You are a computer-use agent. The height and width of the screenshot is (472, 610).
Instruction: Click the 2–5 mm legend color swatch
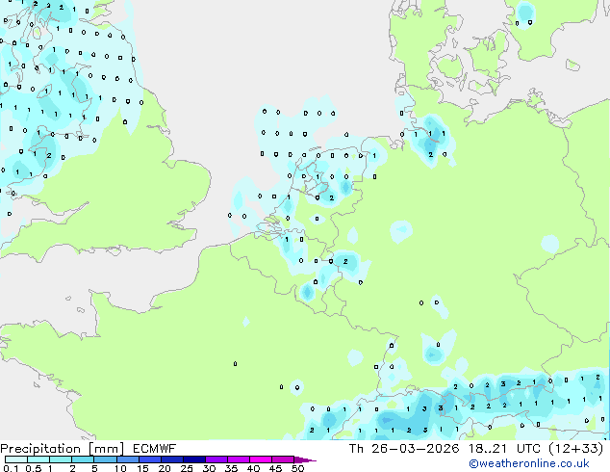click(x=83, y=459)
